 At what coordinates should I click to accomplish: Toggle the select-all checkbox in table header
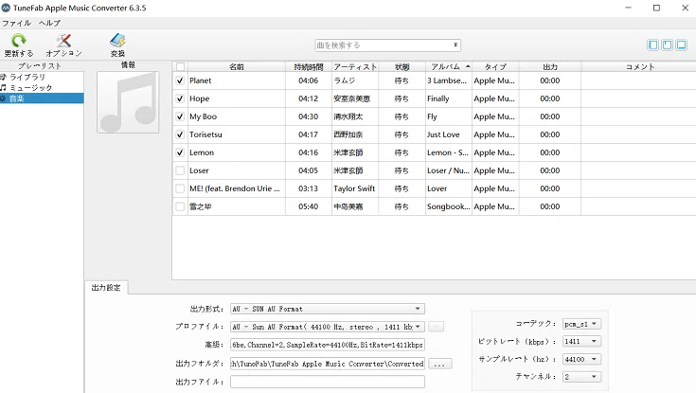pyautogui.click(x=180, y=67)
